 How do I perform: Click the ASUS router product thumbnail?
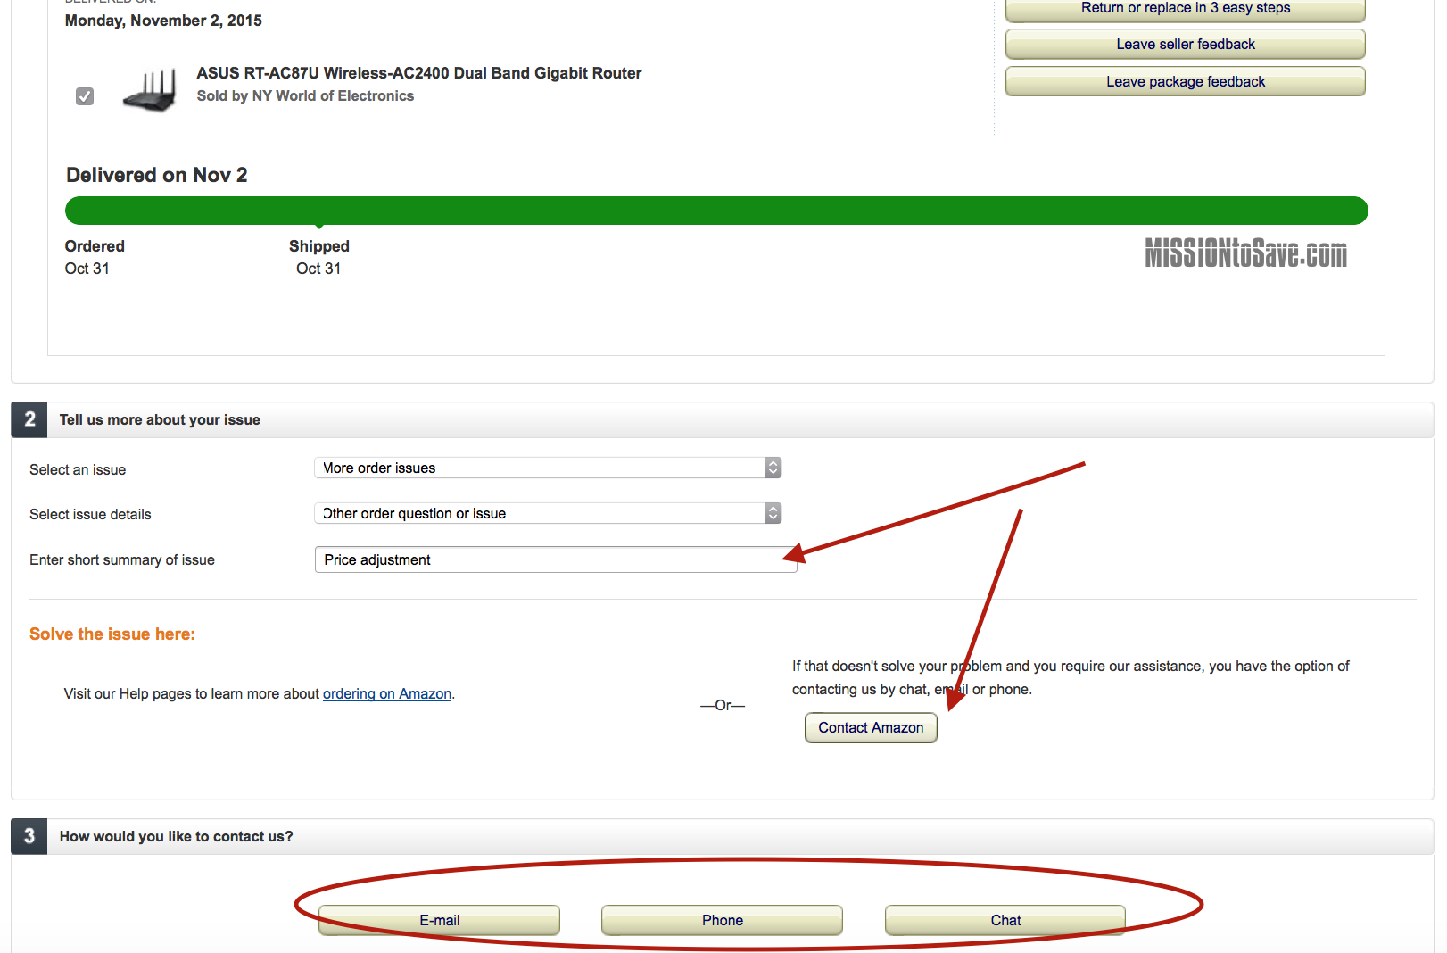(x=150, y=88)
